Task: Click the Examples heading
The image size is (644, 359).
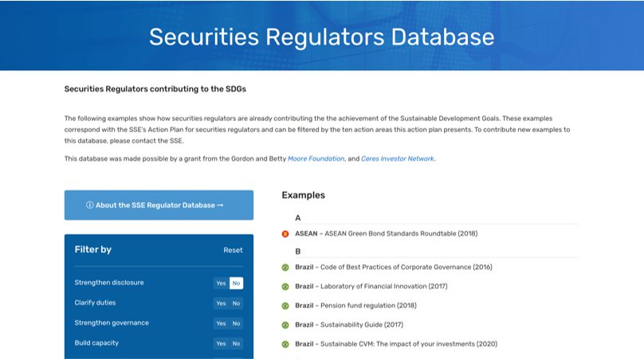Action: coord(303,195)
